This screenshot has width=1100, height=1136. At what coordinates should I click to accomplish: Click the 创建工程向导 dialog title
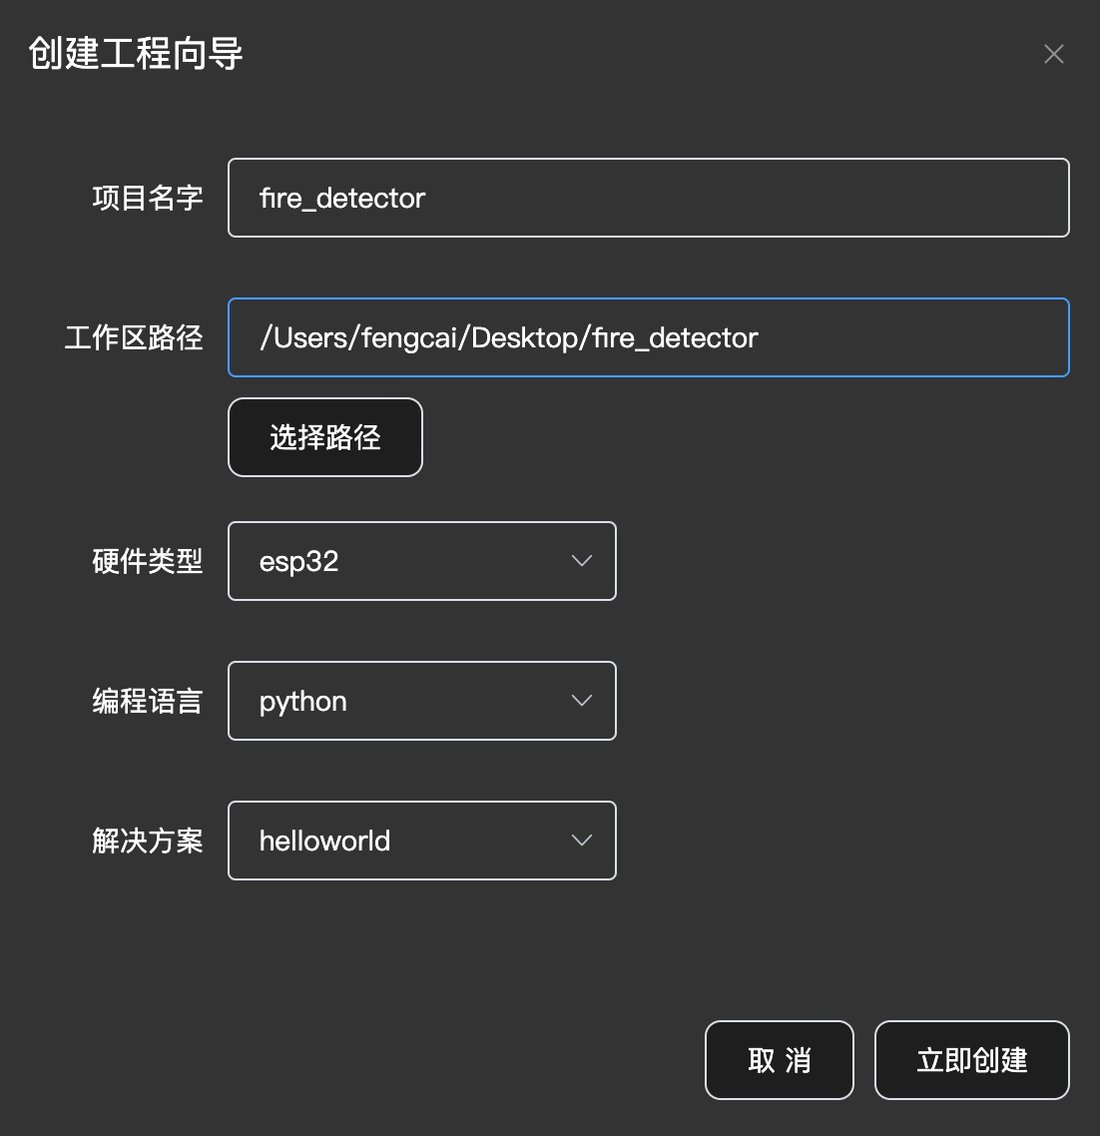click(x=136, y=54)
